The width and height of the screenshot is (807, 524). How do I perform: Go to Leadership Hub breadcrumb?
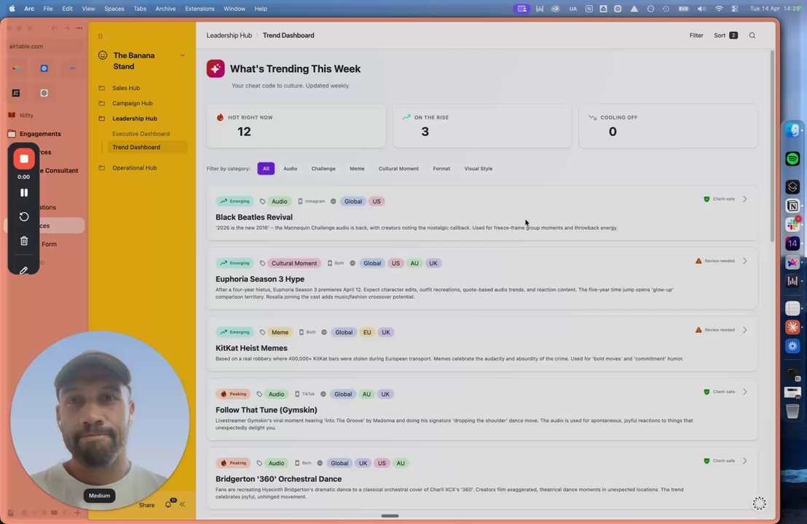229,36
